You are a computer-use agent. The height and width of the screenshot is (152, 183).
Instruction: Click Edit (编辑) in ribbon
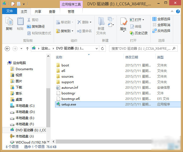pos(136,27)
